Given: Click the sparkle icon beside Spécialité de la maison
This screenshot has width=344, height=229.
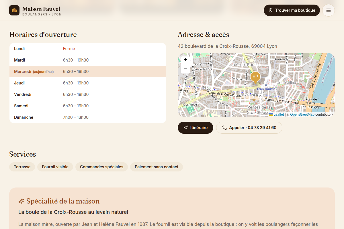Looking at the screenshot, I should point(21,201).
